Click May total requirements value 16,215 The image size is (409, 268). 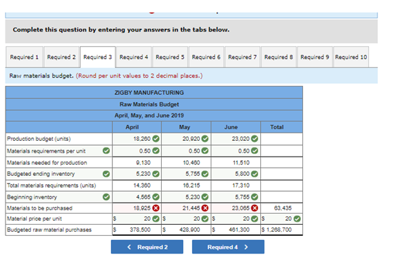[x=191, y=186]
